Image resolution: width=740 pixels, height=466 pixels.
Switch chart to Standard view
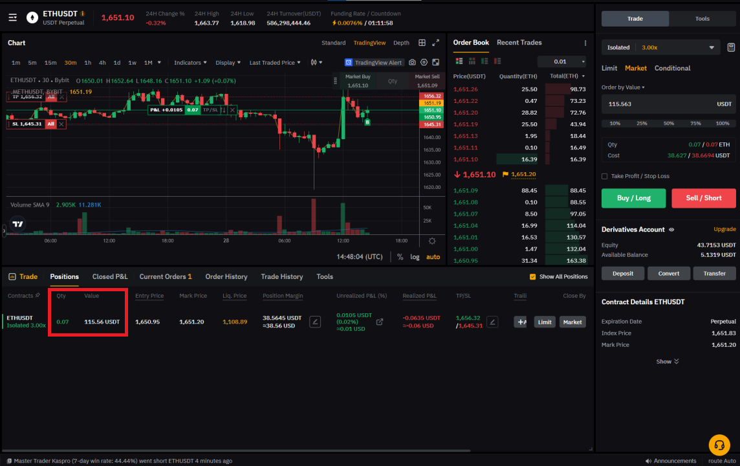[334, 43]
